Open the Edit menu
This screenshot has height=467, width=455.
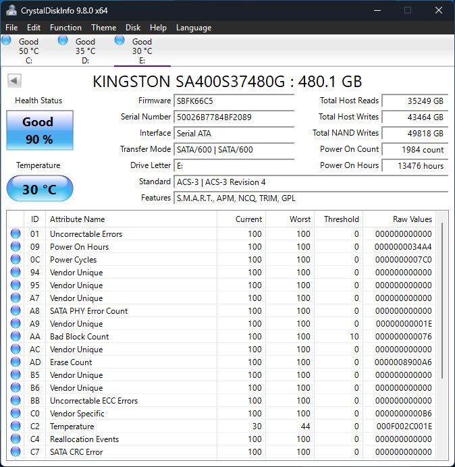[33, 28]
